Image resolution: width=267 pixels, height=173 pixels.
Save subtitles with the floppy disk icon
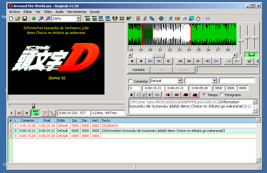click(x=25, y=19)
